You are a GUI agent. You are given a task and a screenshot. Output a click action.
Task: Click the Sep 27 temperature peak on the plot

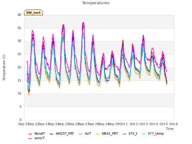[83, 23]
